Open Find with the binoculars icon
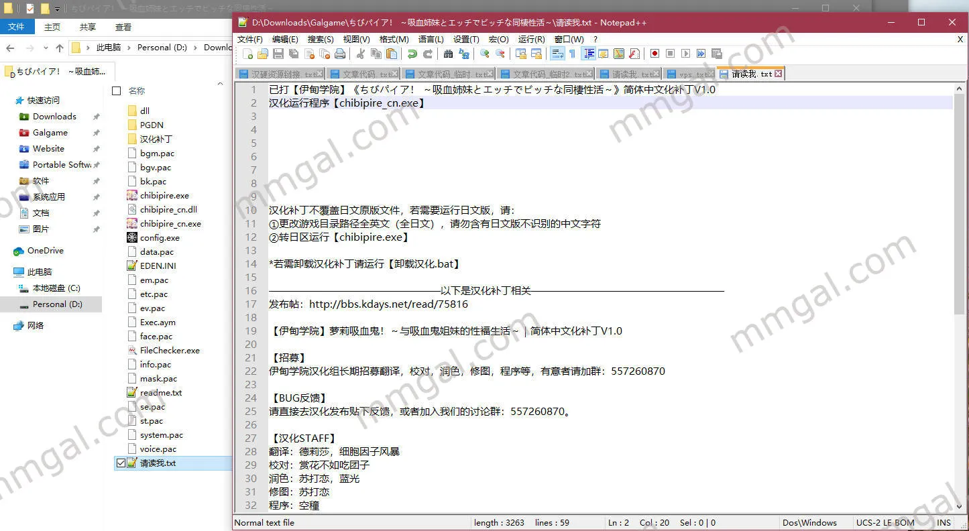This screenshot has width=969, height=531. pyautogui.click(x=448, y=54)
